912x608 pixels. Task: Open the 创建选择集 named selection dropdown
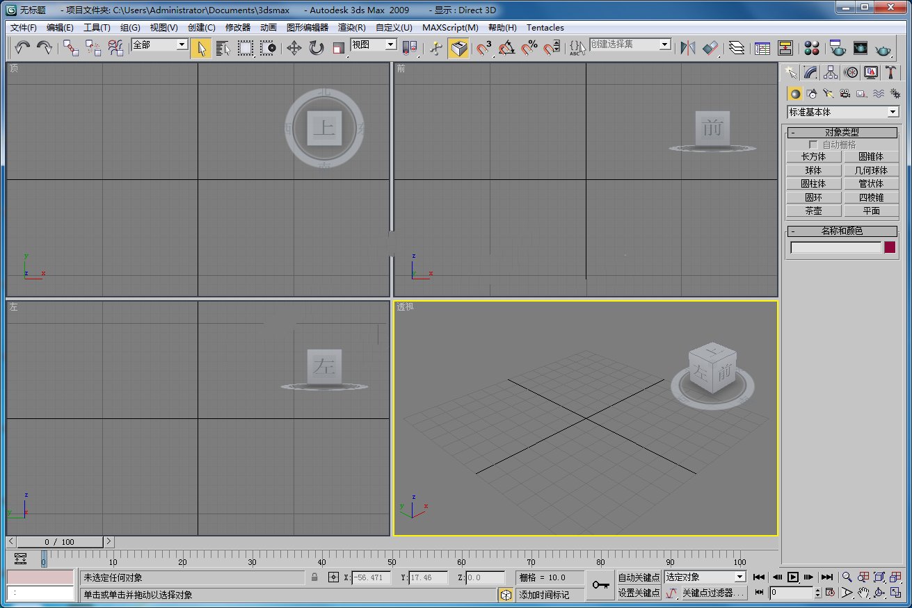click(630, 44)
